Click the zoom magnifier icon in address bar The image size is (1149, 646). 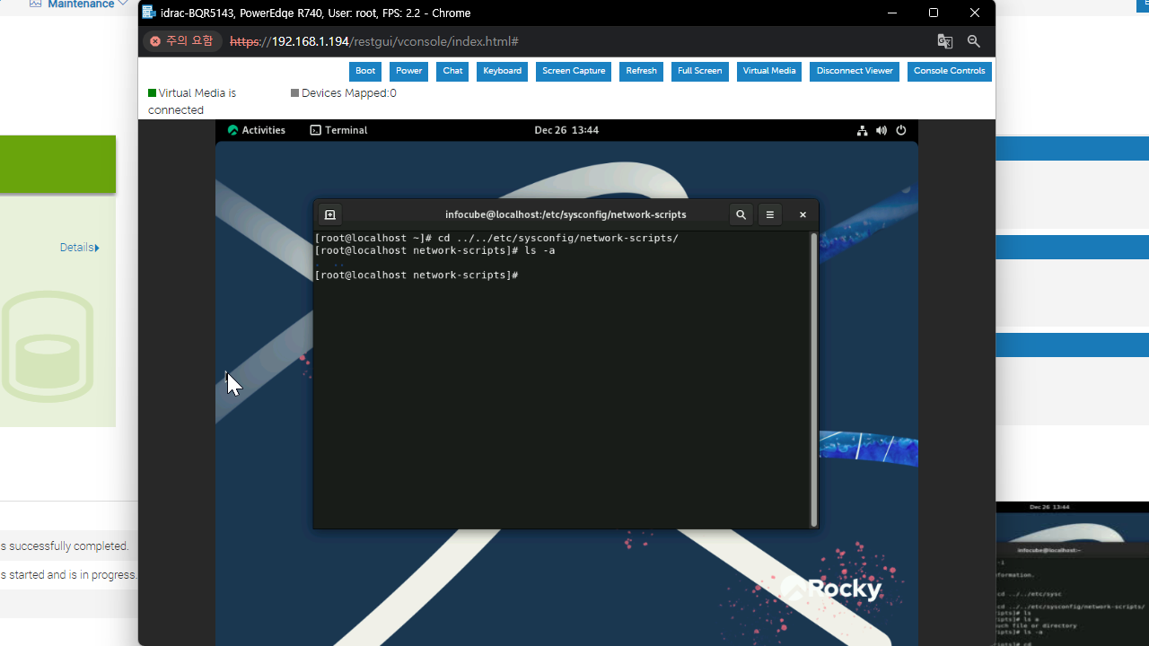(973, 41)
